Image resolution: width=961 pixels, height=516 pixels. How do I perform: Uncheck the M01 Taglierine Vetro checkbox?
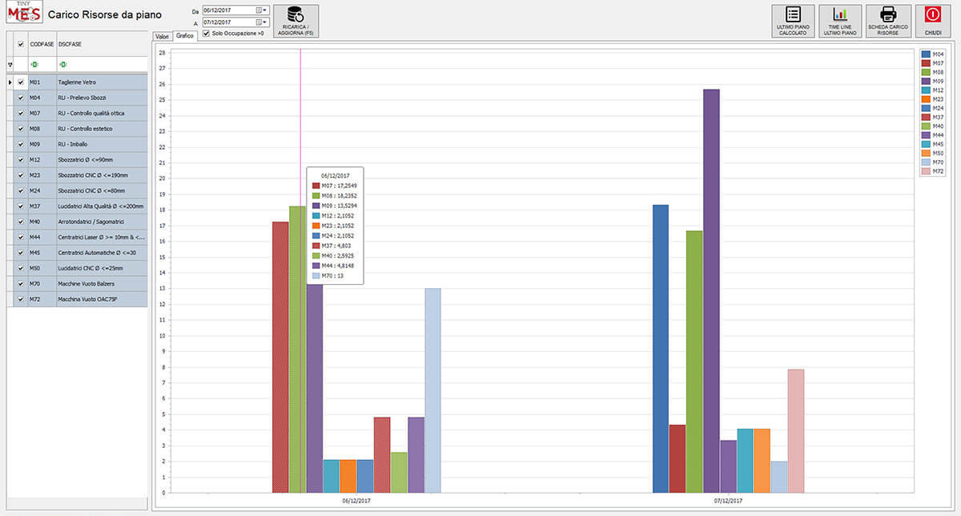(21, 82)
